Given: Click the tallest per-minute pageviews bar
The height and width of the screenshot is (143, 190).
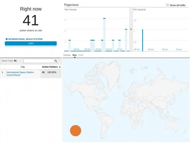Looking at the screenshot, I should pyautogui.click(x=104, y=35).
